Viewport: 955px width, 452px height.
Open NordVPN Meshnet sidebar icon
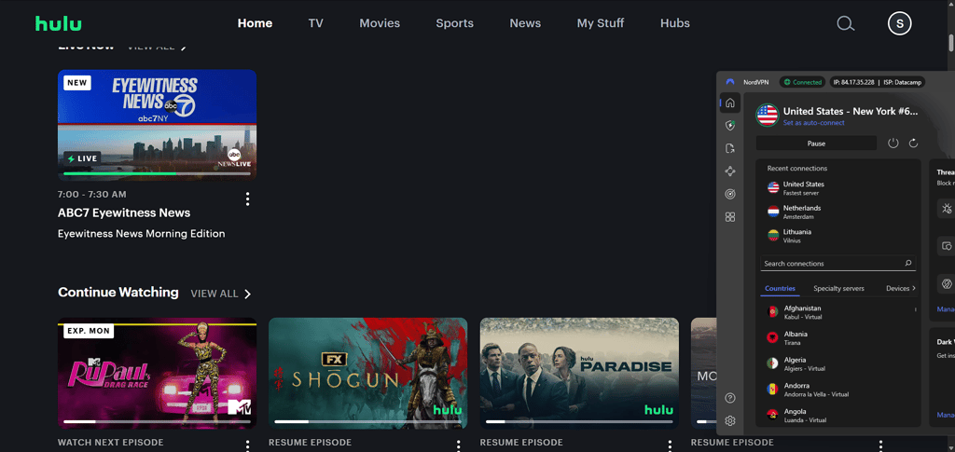(730, 171)
